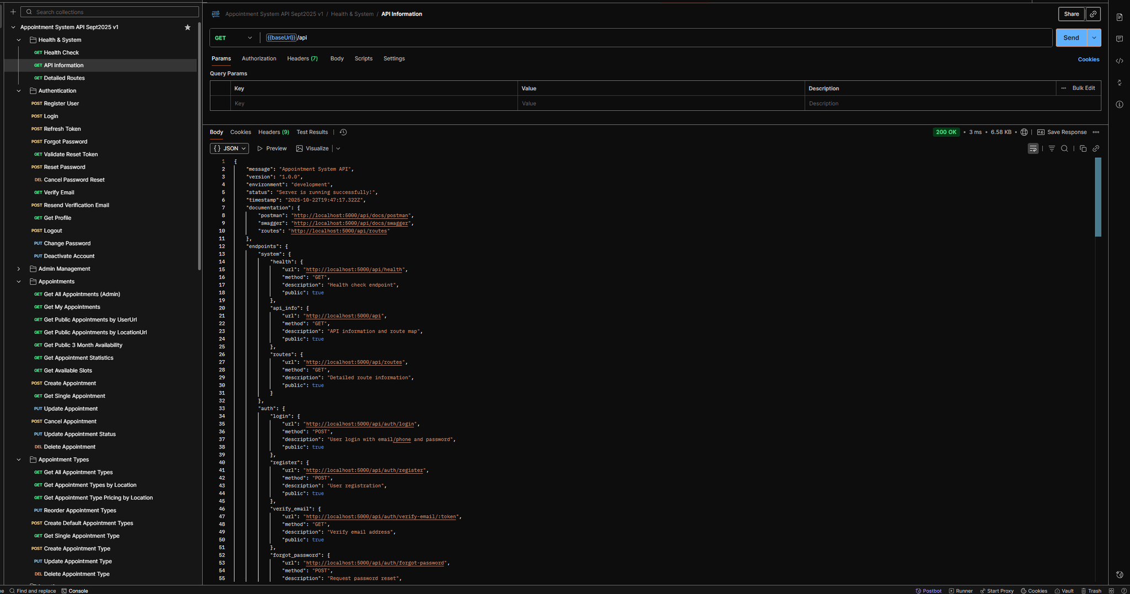Open the Send button dropdown arrow
The width and height of the screenshot is (1130, 594).
1094,38
